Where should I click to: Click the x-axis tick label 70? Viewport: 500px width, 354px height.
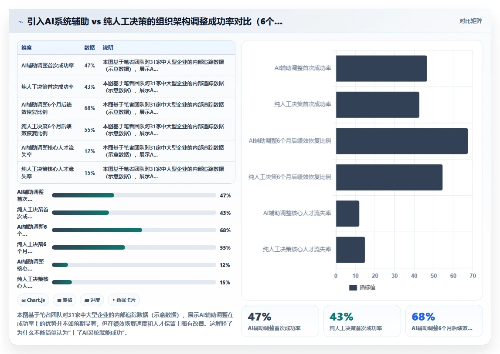click(x=473, y=276)
